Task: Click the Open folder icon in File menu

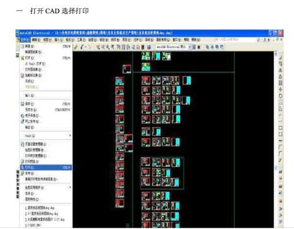Action: point(22,58)
